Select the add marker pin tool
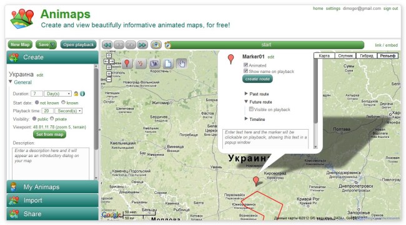The height and width of the screenshot is (225, 406). (x=127, y=64)
